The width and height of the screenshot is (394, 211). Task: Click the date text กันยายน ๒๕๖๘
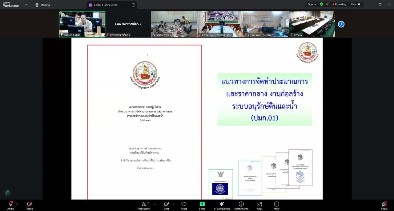145,168
